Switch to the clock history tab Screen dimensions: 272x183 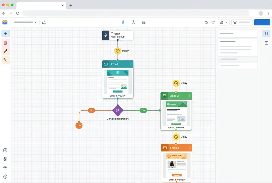[133, 22]
